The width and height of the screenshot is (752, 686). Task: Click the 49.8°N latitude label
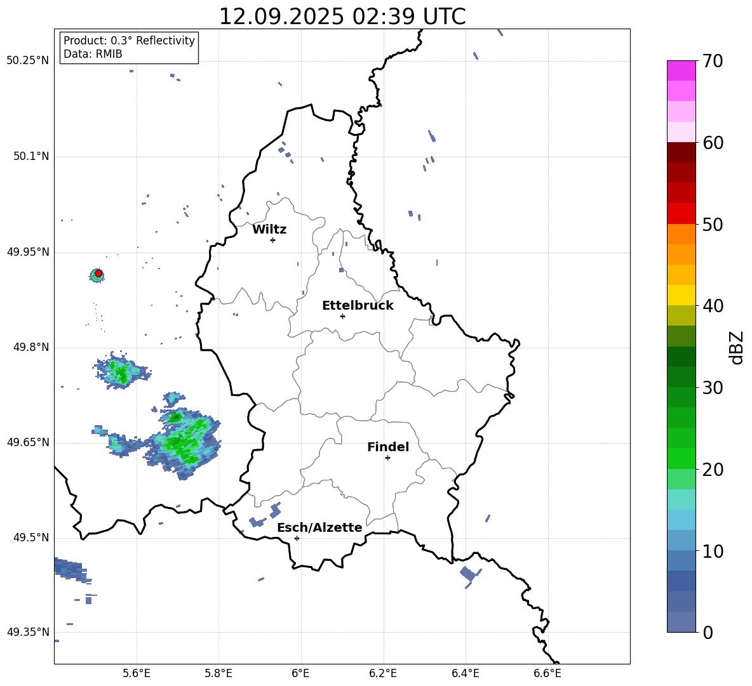[x=31, y=347]
